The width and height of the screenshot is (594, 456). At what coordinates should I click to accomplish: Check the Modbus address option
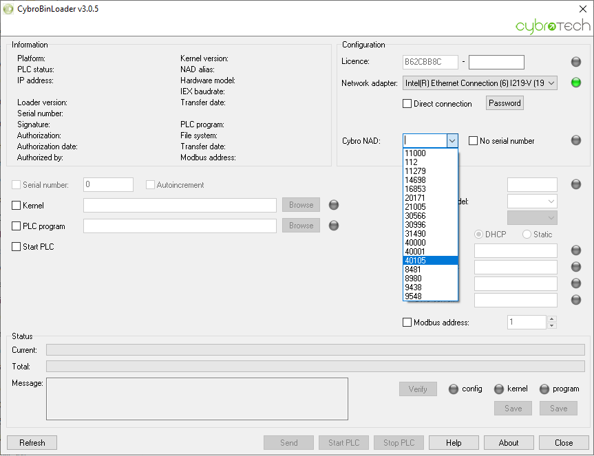coord(407,323)
